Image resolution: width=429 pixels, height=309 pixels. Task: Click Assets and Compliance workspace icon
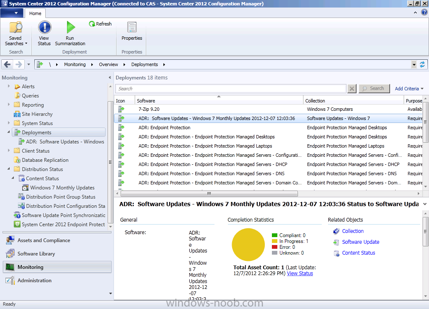10,240
